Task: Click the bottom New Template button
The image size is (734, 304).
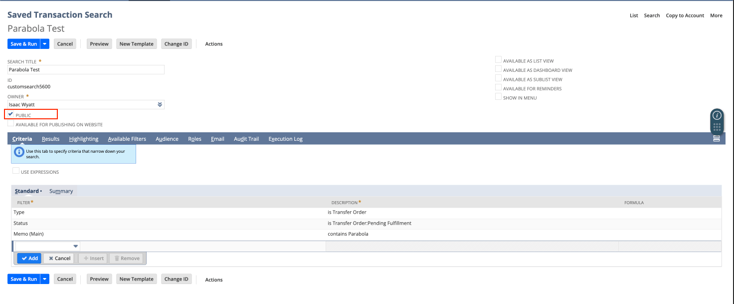Action: pos(137,279)
